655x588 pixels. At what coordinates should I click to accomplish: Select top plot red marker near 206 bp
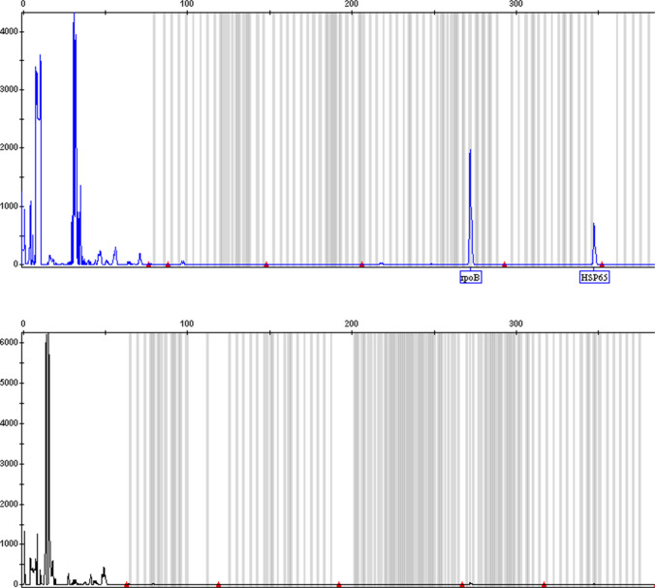tap(361, 263)
